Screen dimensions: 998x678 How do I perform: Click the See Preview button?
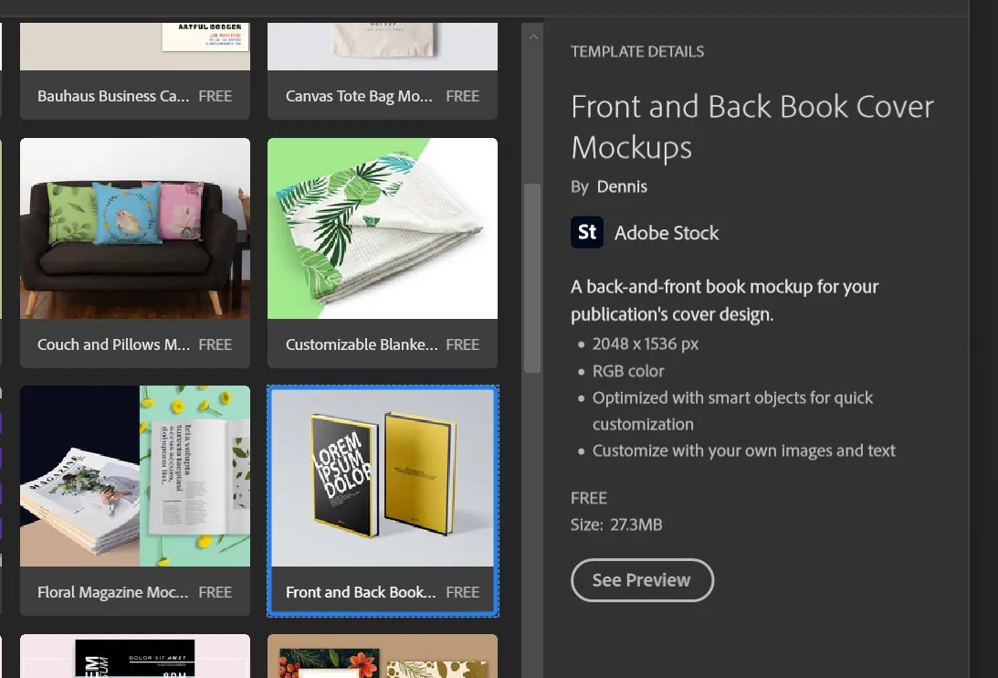point(642,580)
